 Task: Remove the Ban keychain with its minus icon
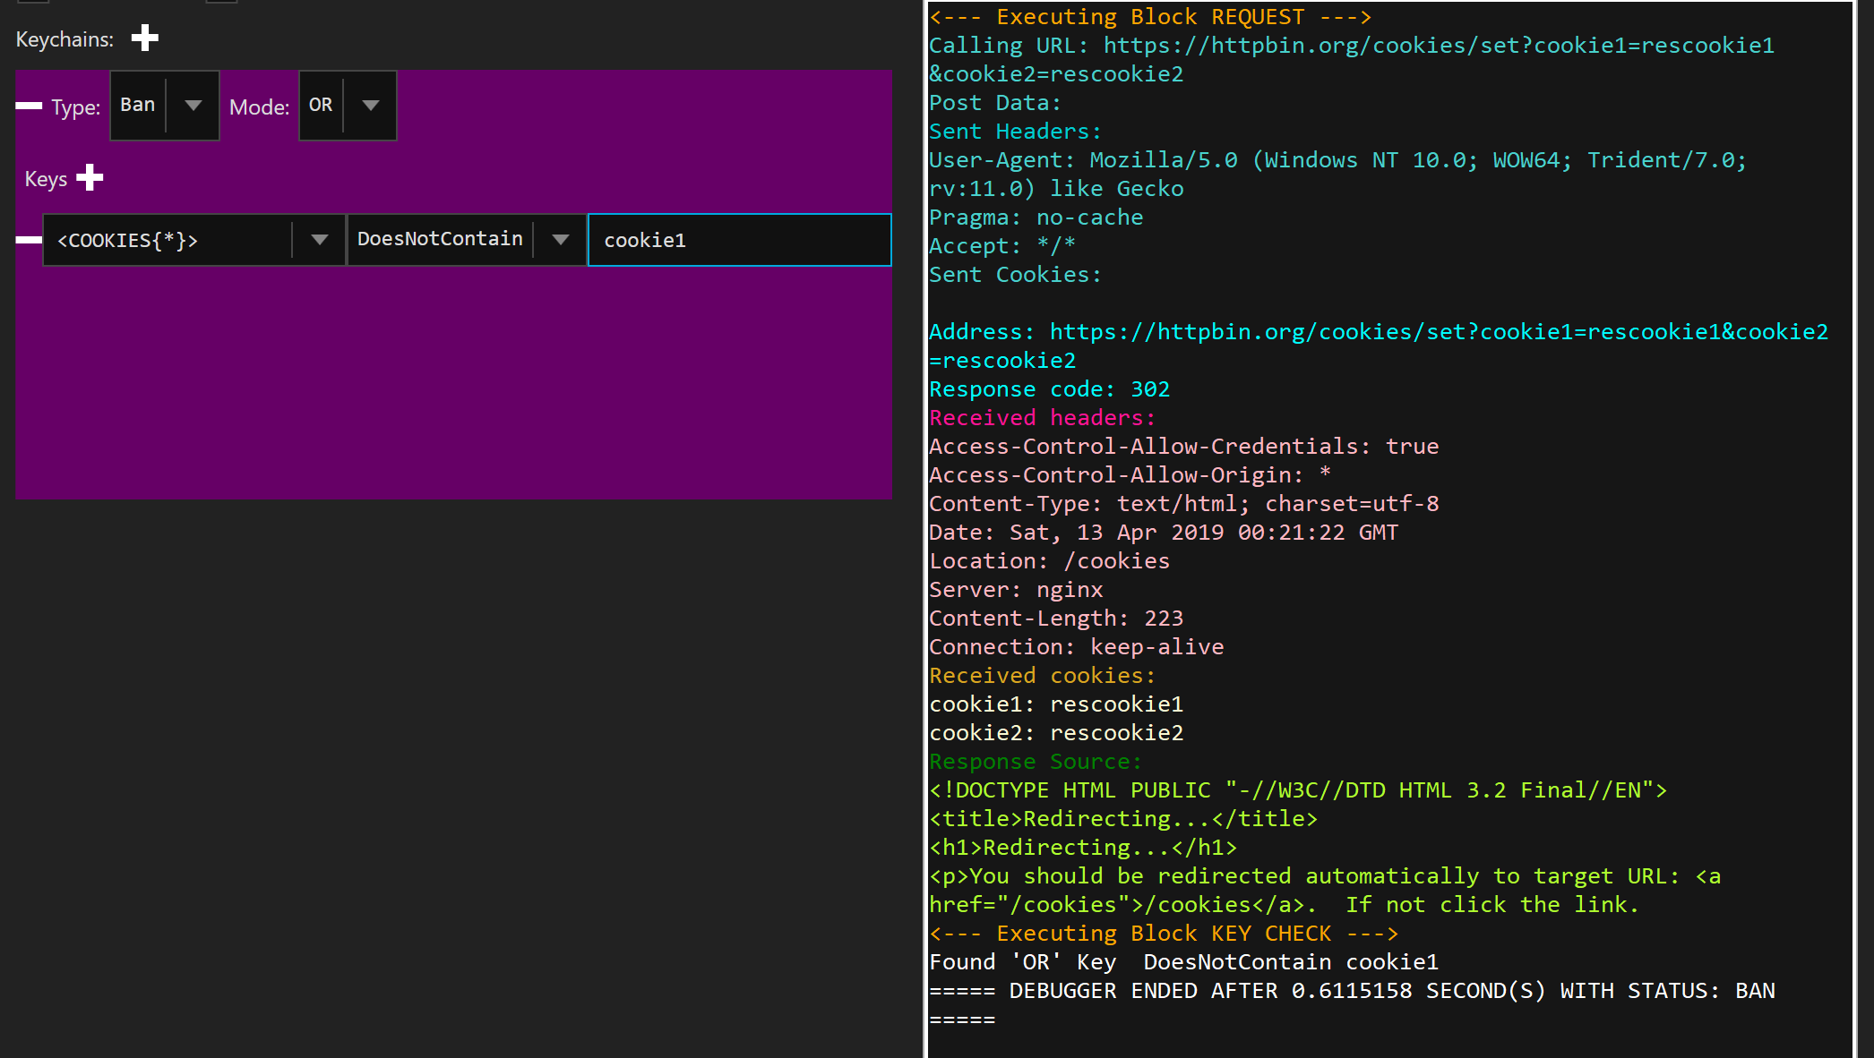[x=28, y=107]
